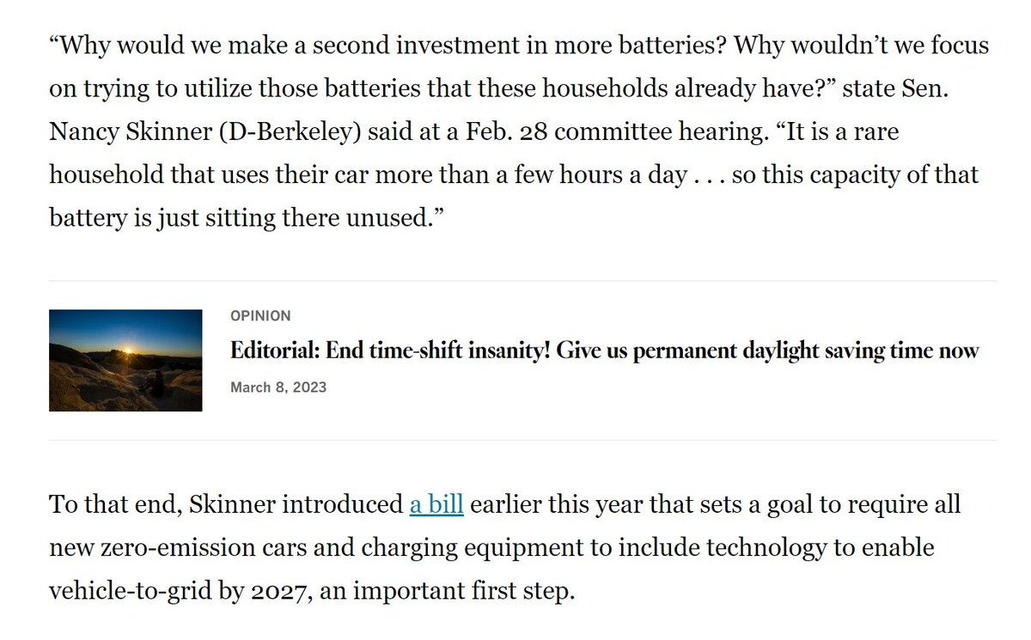Open the "End time-shift insanity" editorial headline

point(604,350)
